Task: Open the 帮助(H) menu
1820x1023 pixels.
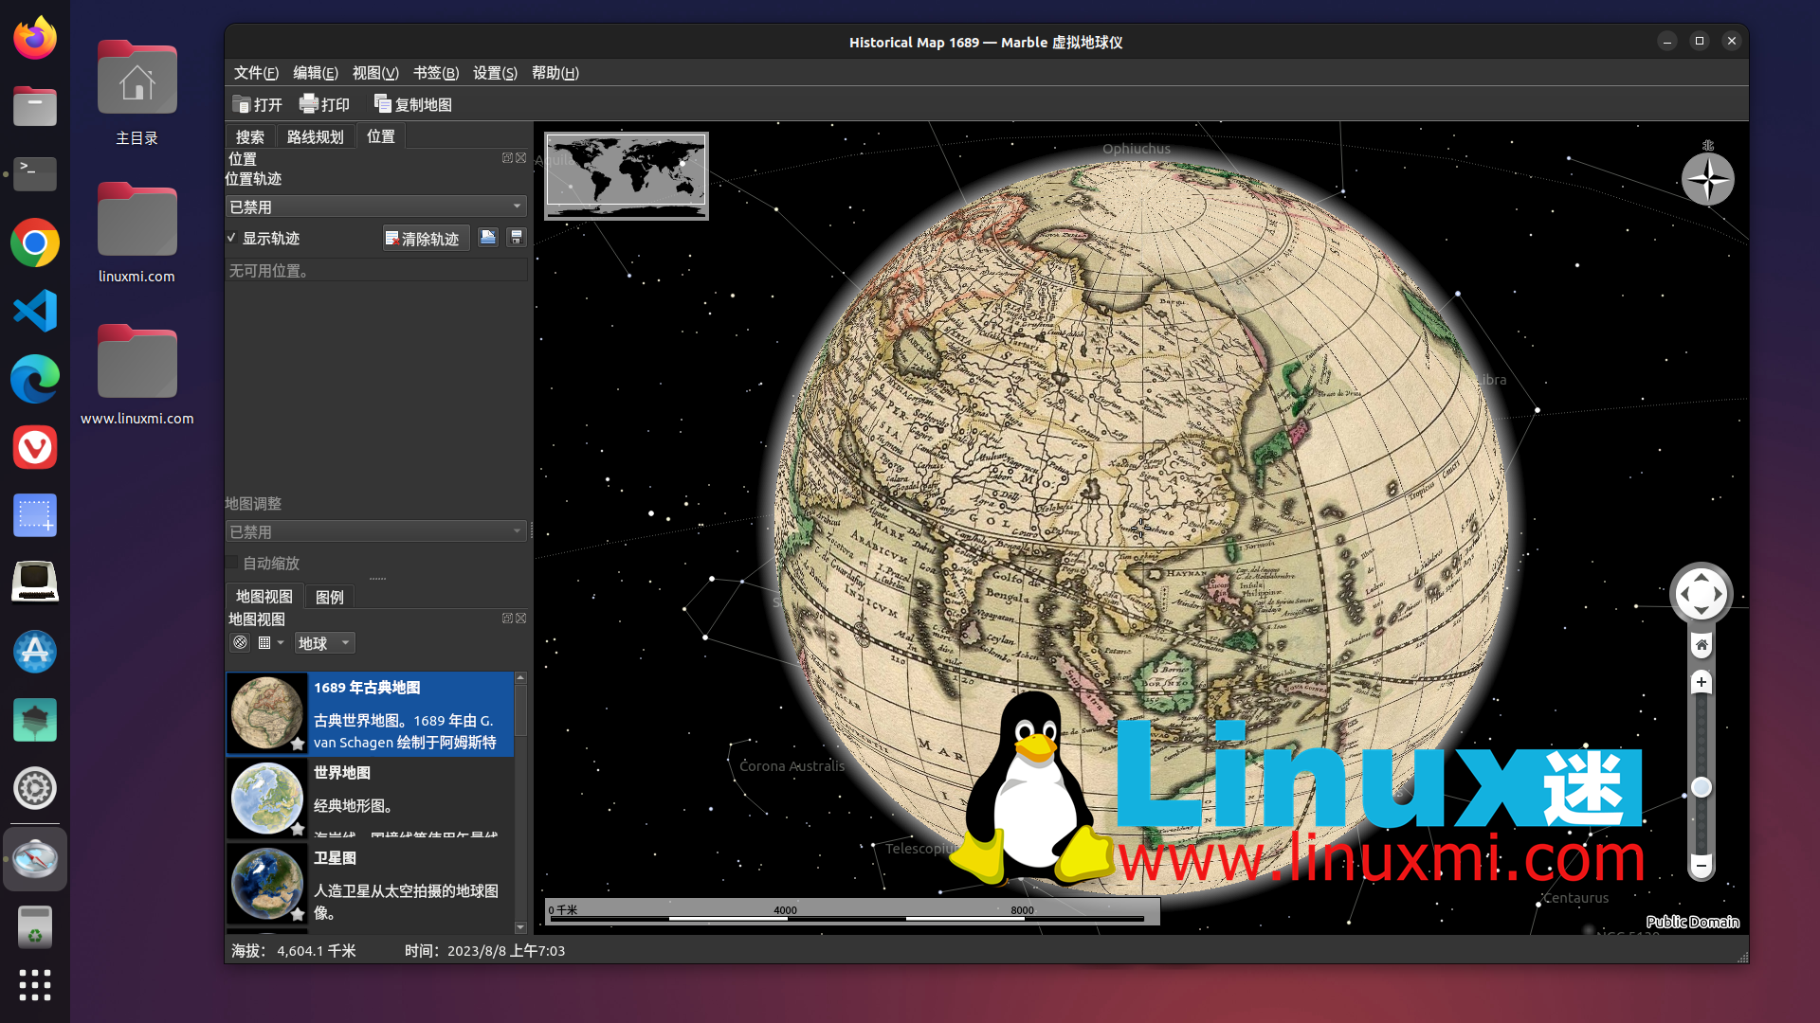Action: pos(555,73)
